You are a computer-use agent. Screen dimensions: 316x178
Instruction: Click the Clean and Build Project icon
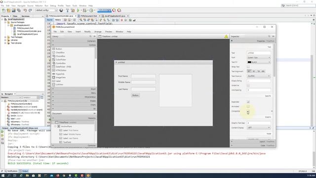tap(73, 10)
